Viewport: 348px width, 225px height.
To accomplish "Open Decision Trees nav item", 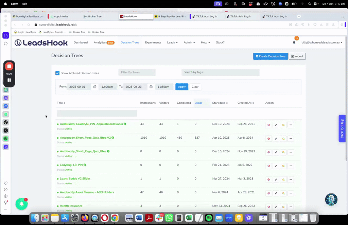I will 129,42.
